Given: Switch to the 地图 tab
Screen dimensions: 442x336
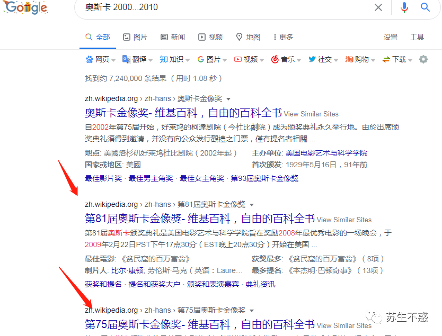Looking at the screenshot, I should click(248, 37).
